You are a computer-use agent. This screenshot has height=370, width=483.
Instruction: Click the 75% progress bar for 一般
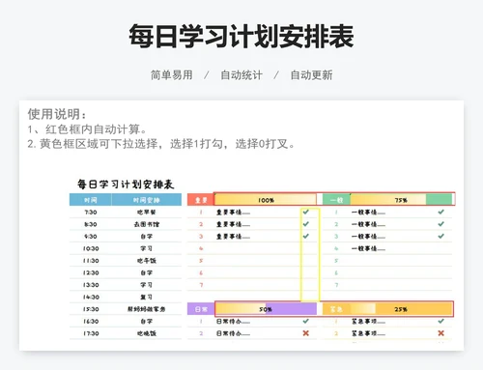[x=401, y=200]
